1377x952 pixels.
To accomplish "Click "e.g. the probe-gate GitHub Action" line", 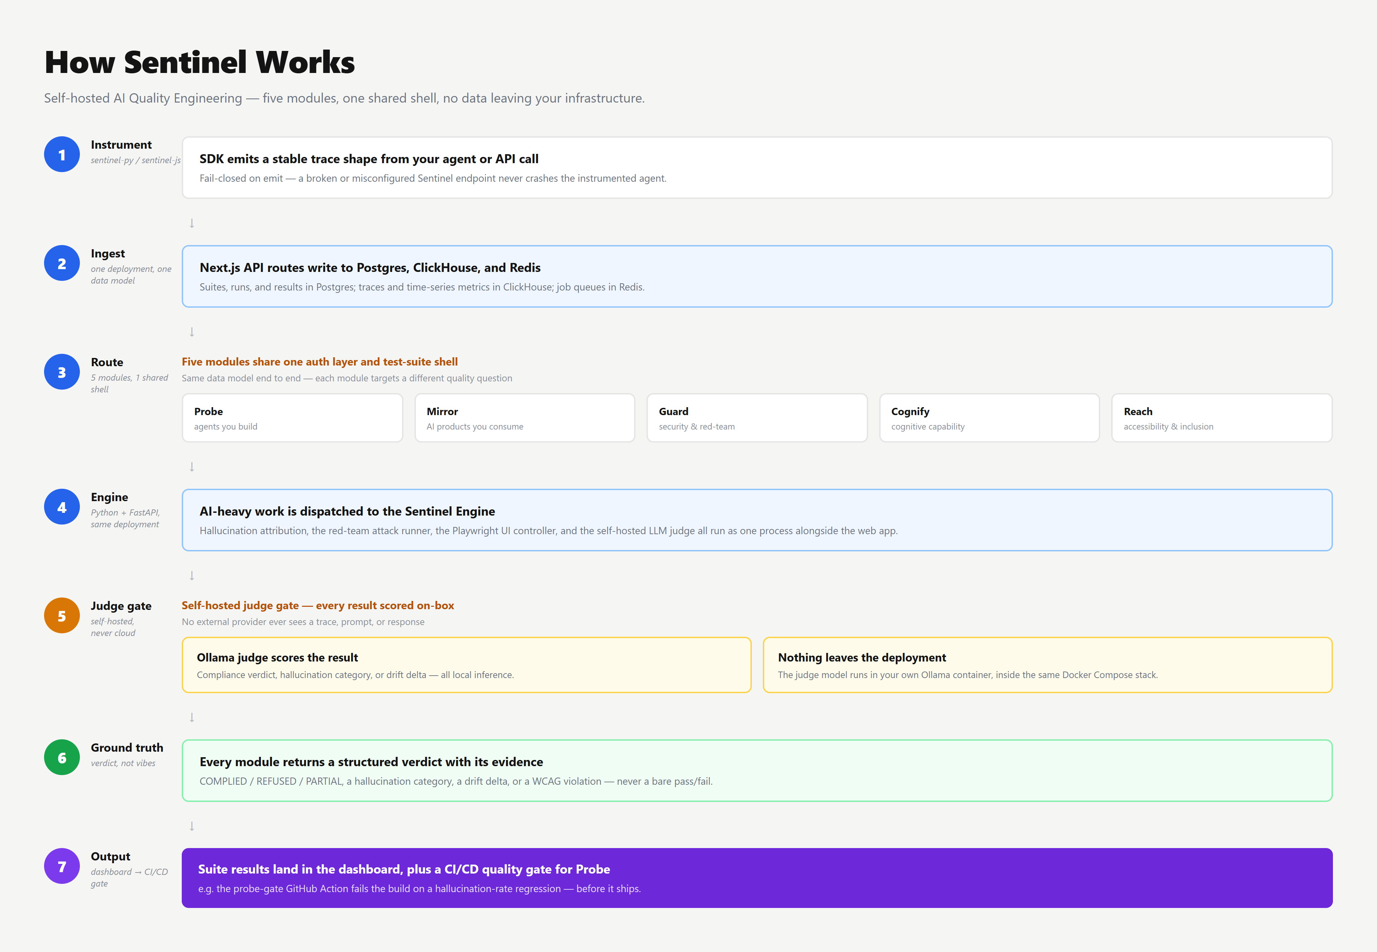I will click(419, 889).
